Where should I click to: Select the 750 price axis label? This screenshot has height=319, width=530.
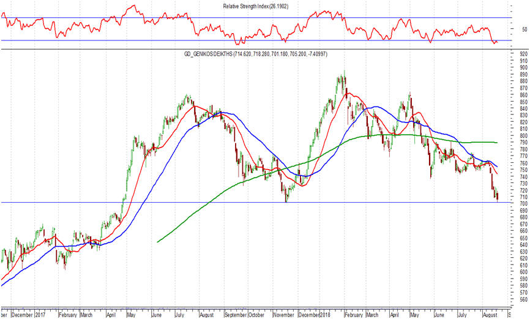point(524,170)
